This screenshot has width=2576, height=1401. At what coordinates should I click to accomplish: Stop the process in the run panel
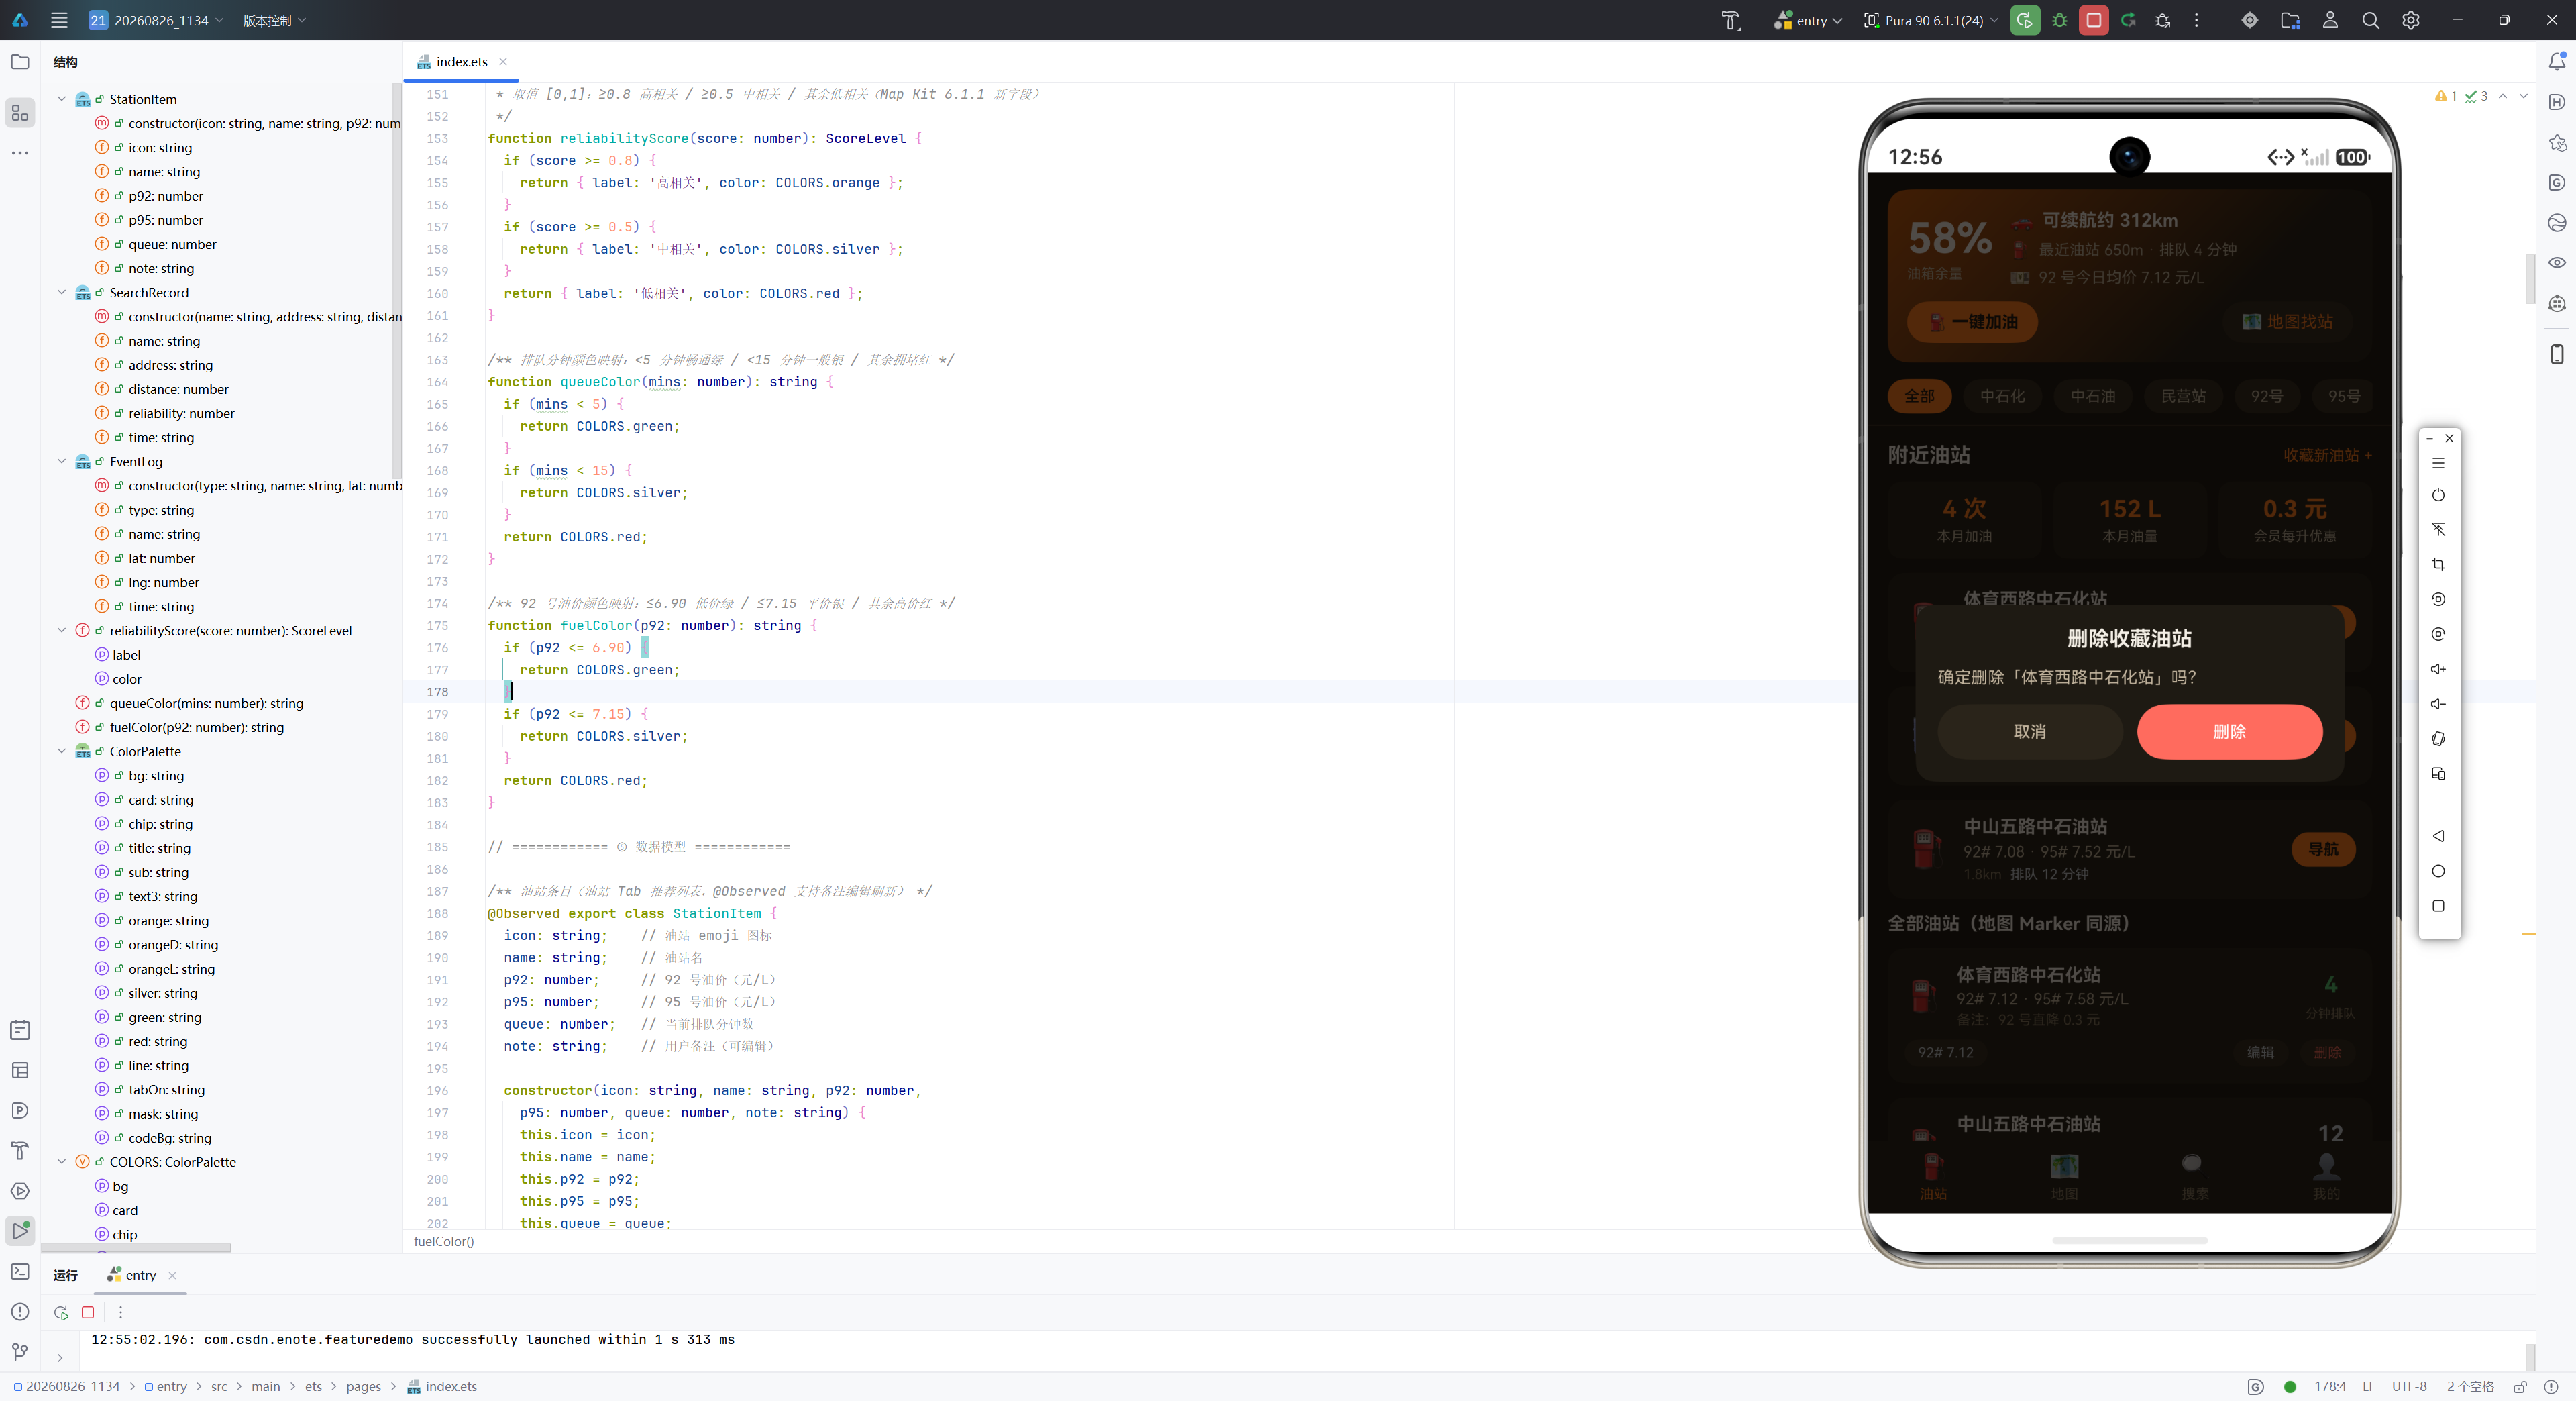pos(88,1312)
